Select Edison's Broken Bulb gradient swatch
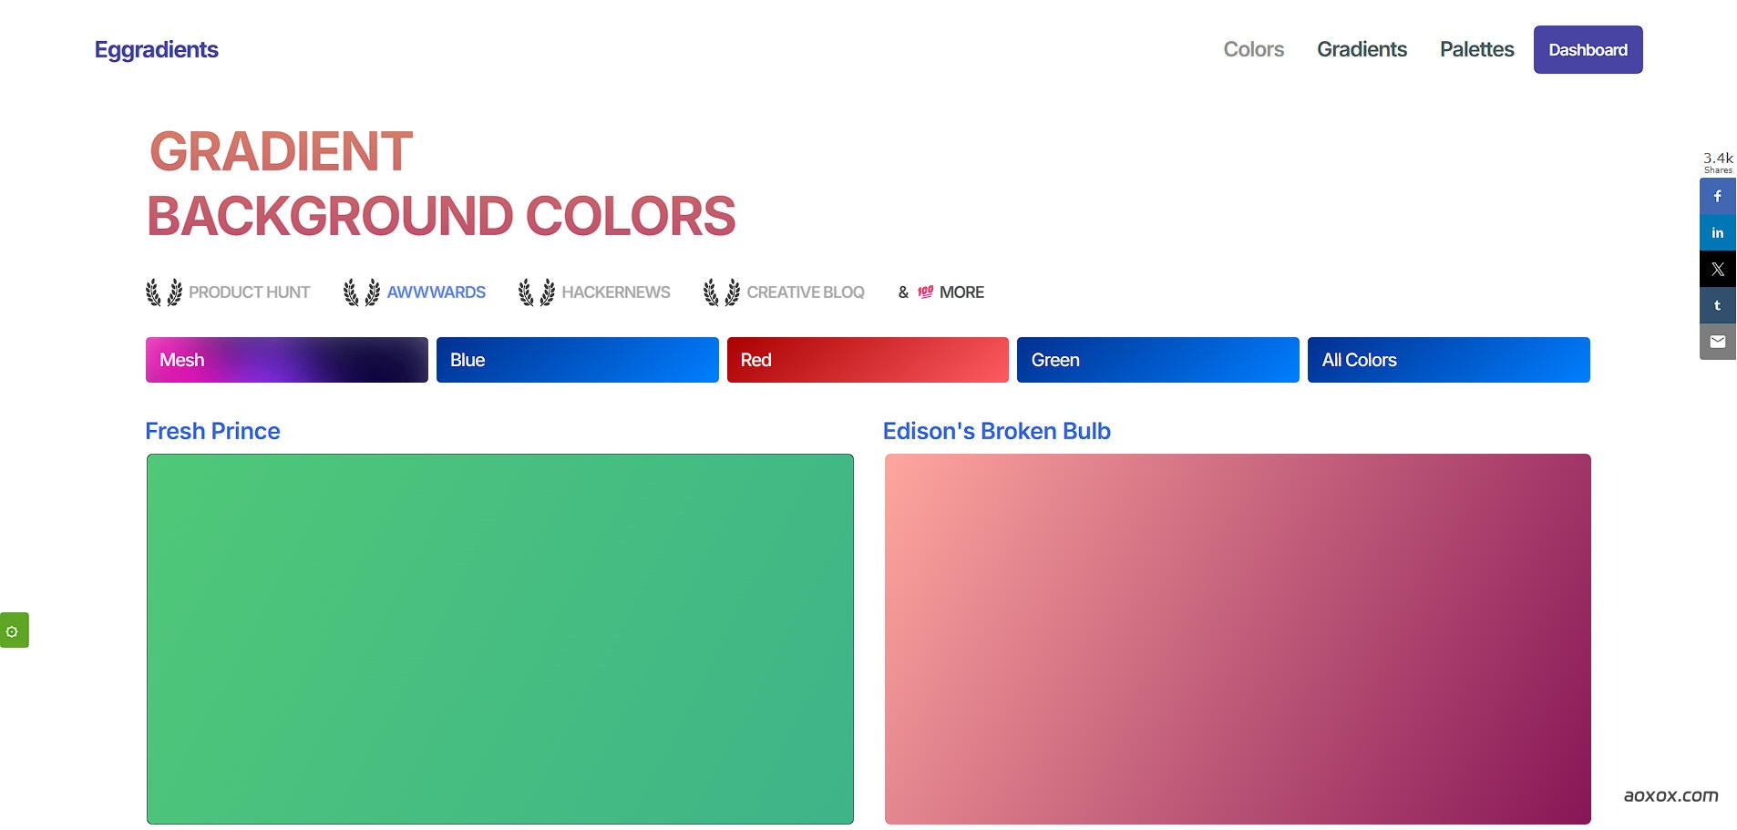The height and width of the screenshot is (830, 1737). point(1237,639)
